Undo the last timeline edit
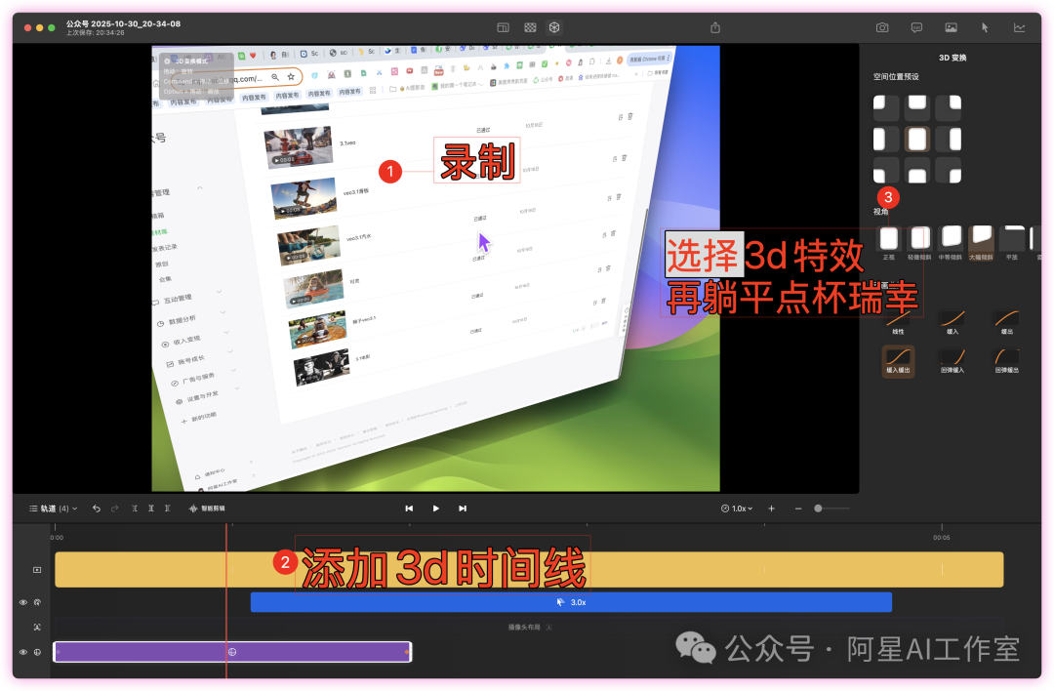 pyautogui.click(x=97, y=508)
